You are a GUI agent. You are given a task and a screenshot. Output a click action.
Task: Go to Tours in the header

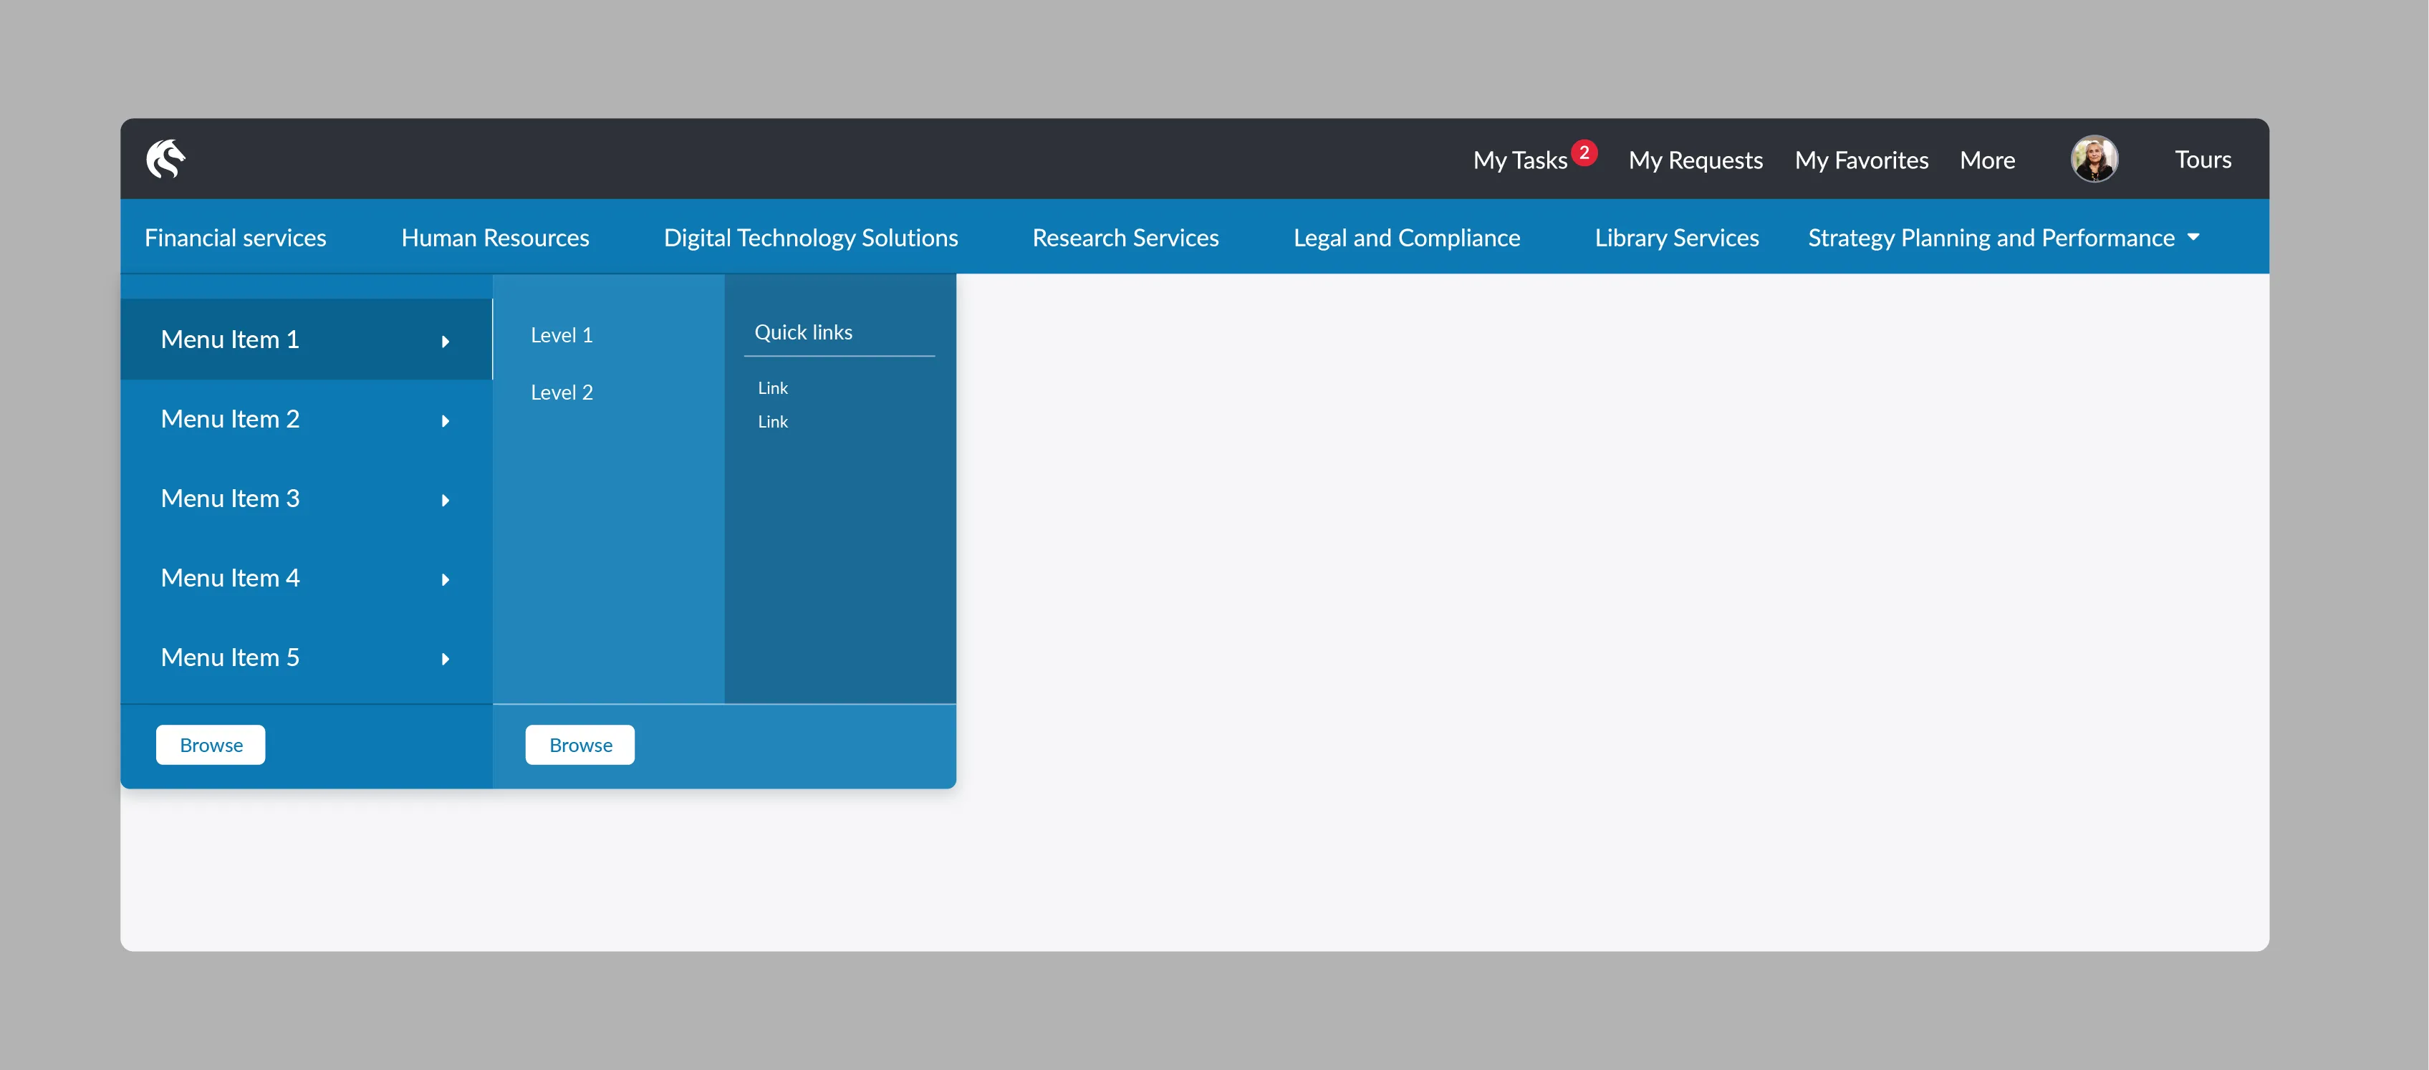[x=2203, y=158]
